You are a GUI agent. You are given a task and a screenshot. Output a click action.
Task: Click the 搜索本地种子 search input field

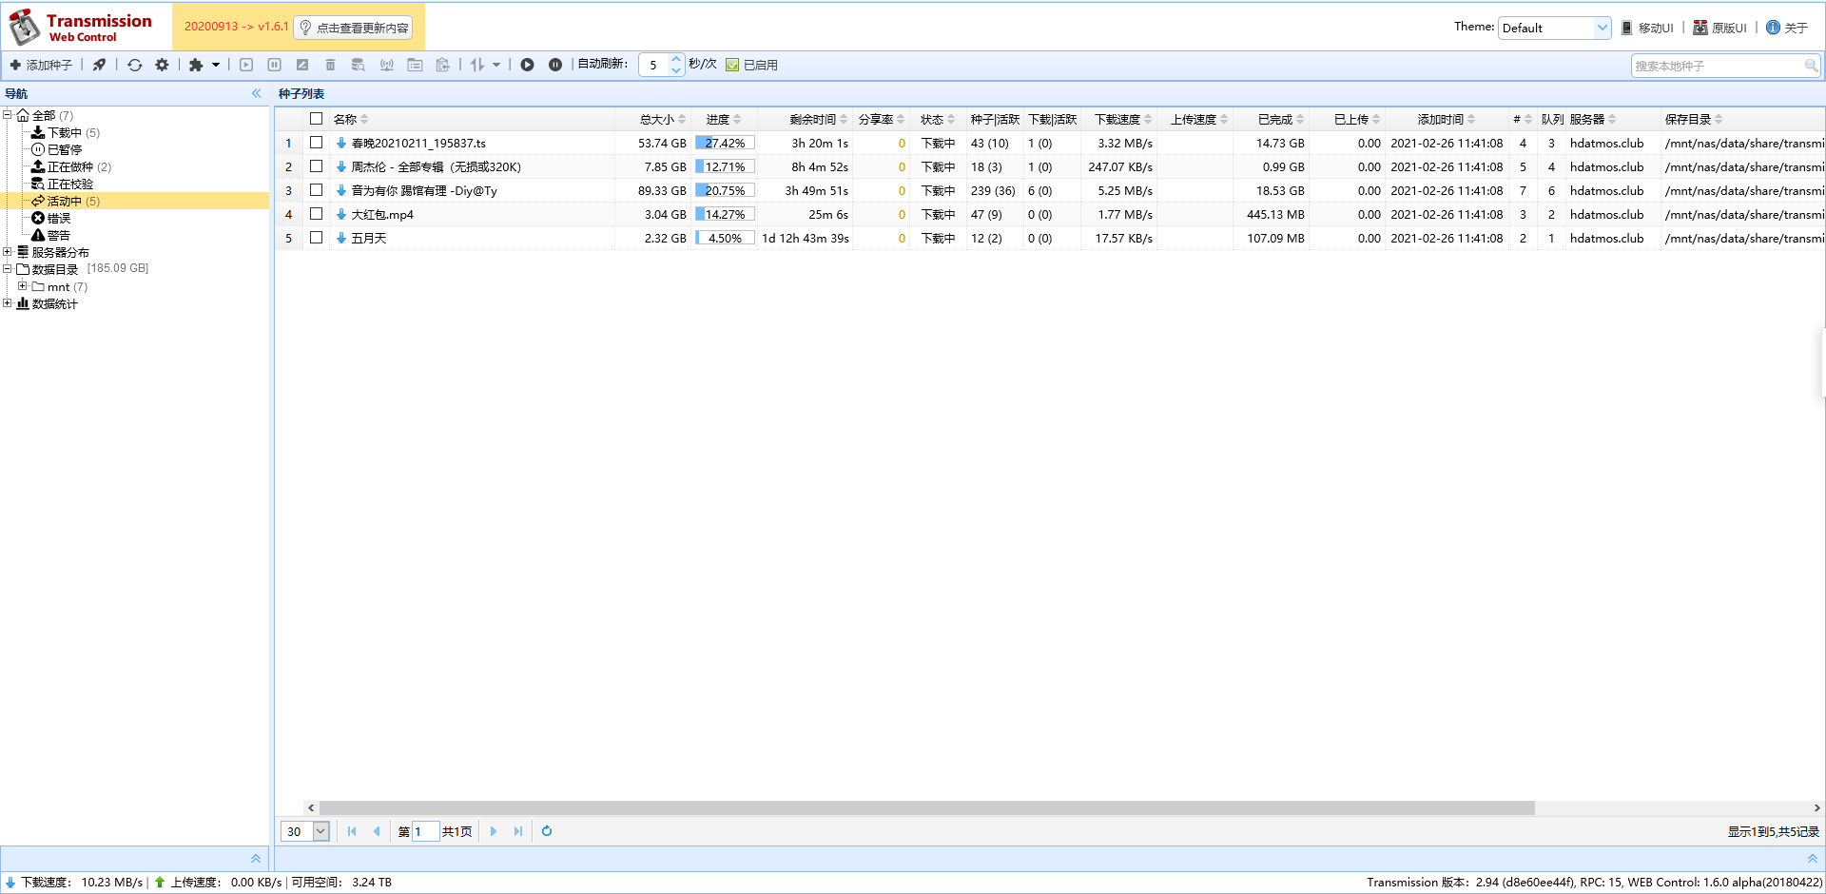click(x=1717, y=66)
